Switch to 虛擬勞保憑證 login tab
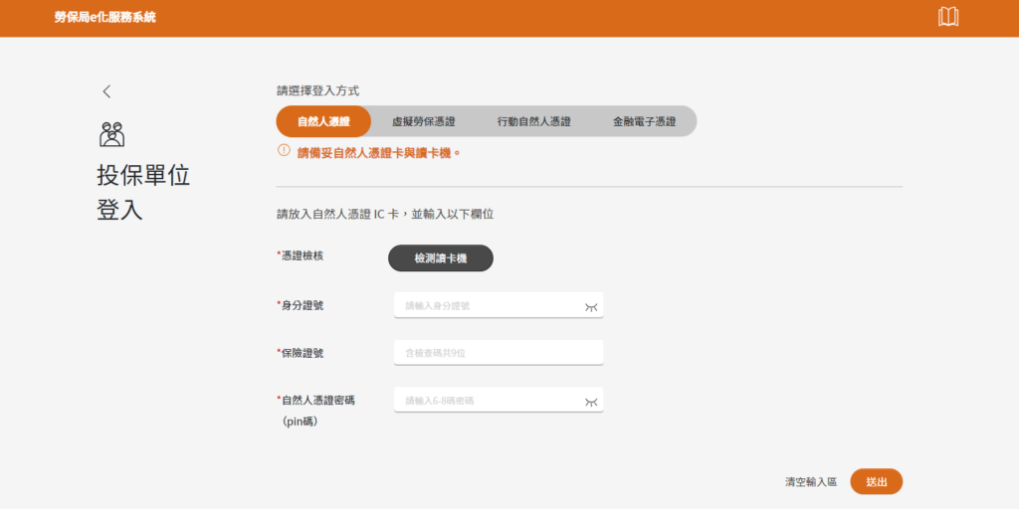 tap(423, 121)
